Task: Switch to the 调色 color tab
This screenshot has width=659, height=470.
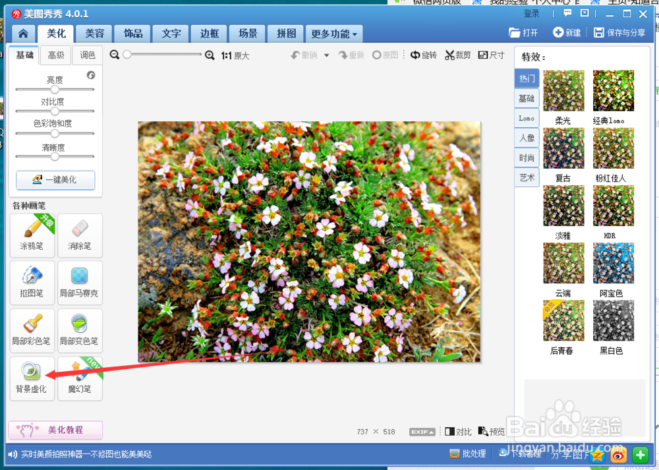Action: click(x=88, y=55)
